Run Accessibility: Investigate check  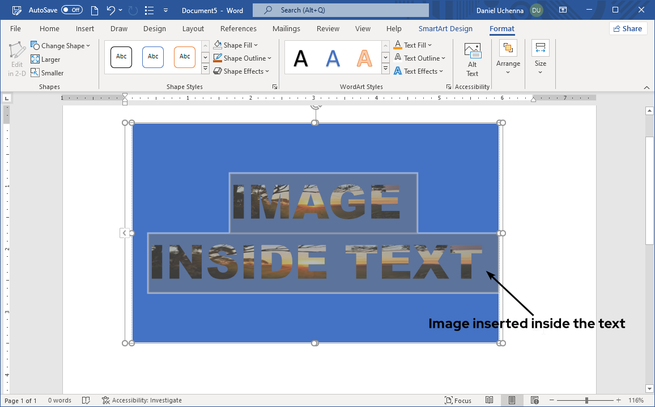142,400
